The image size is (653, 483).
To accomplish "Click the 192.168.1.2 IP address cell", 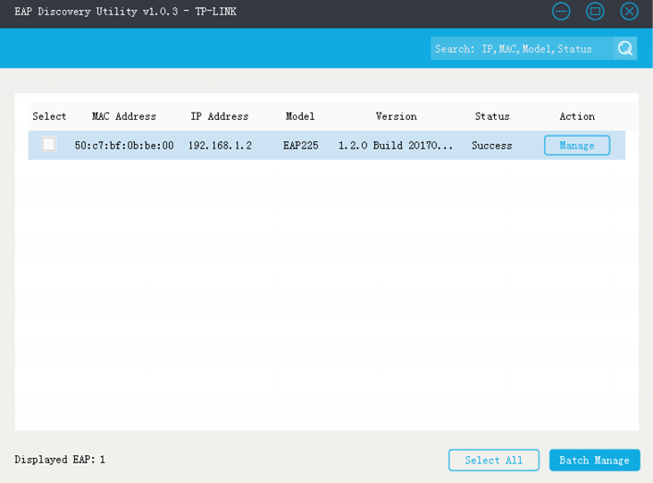I will (x=220, y=146).
